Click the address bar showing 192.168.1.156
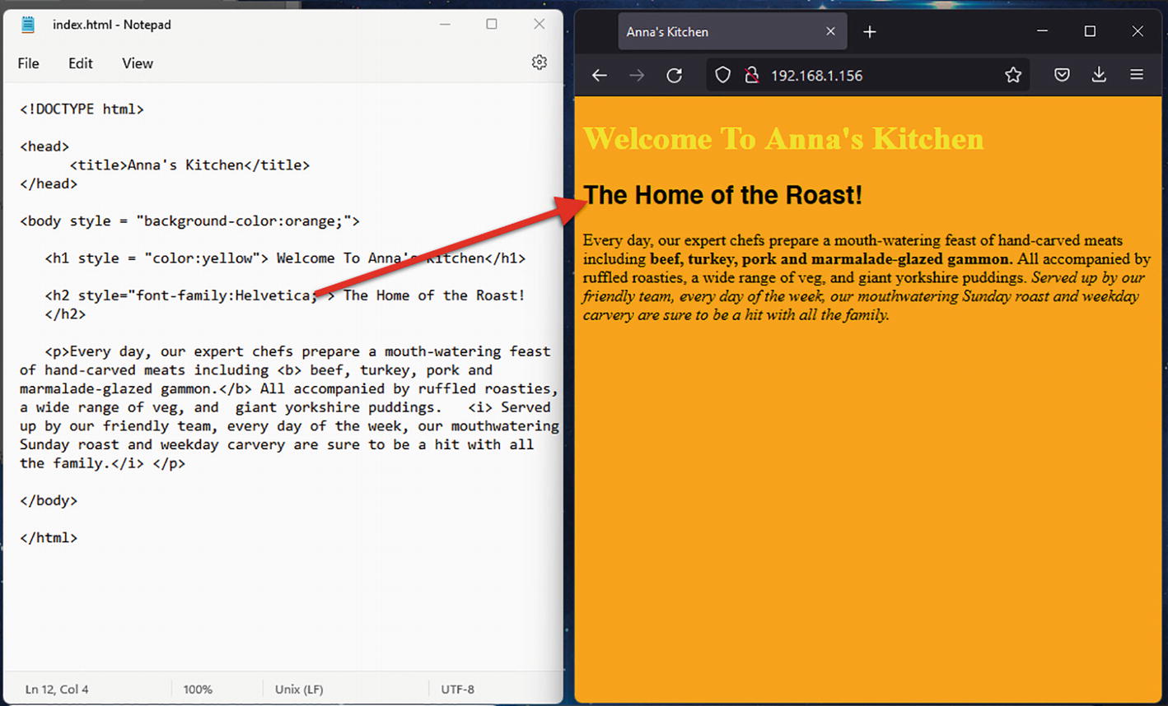Screen dimensions: 1168x706 873,76
